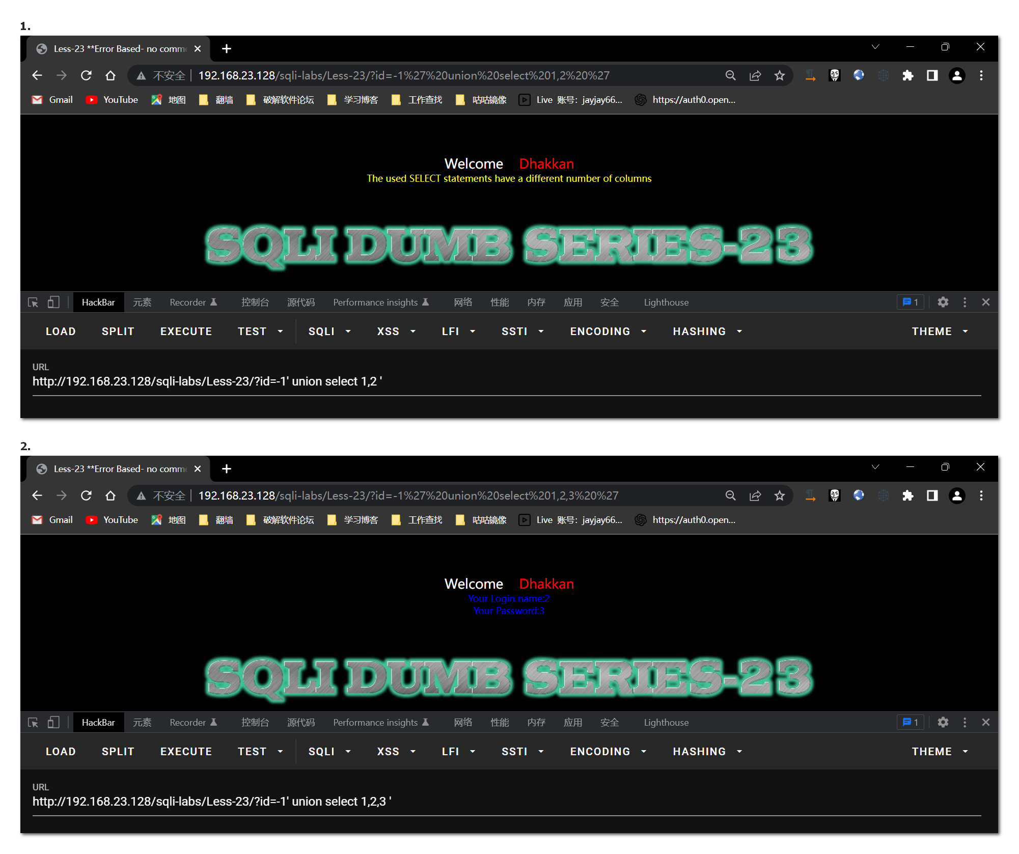
Task: Open the extensions puzzle icon in screenshot 2
Action: [907, 495]
